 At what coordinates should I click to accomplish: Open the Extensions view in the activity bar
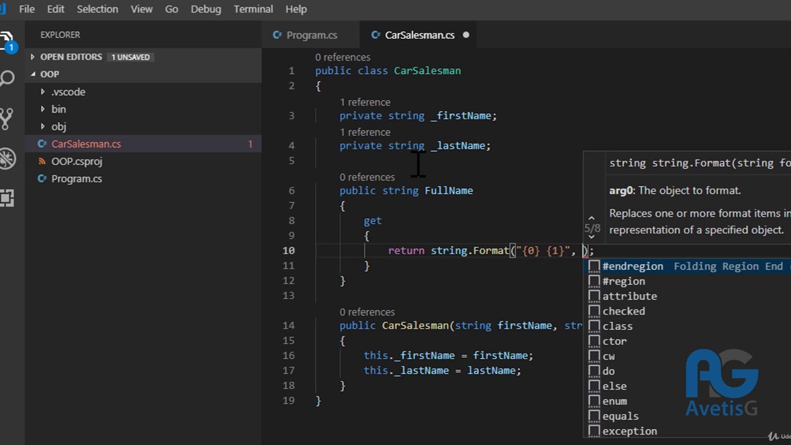[x=7, y=198]
